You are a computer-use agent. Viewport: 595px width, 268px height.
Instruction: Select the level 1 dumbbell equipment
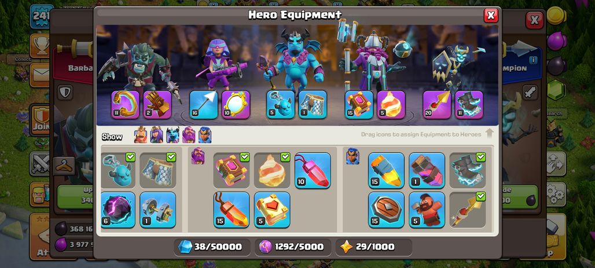(x=158, y=210)
